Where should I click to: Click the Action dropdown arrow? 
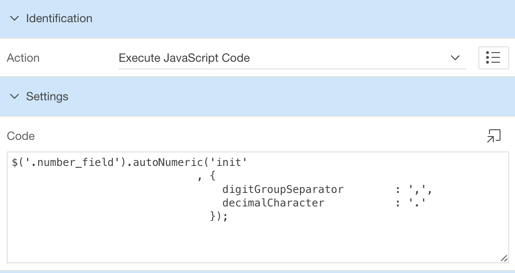(x=455, y=58)
